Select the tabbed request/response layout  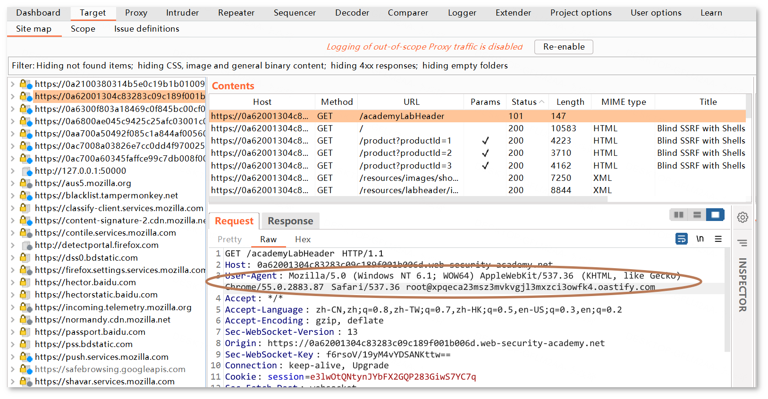click(x=715, y=215)
